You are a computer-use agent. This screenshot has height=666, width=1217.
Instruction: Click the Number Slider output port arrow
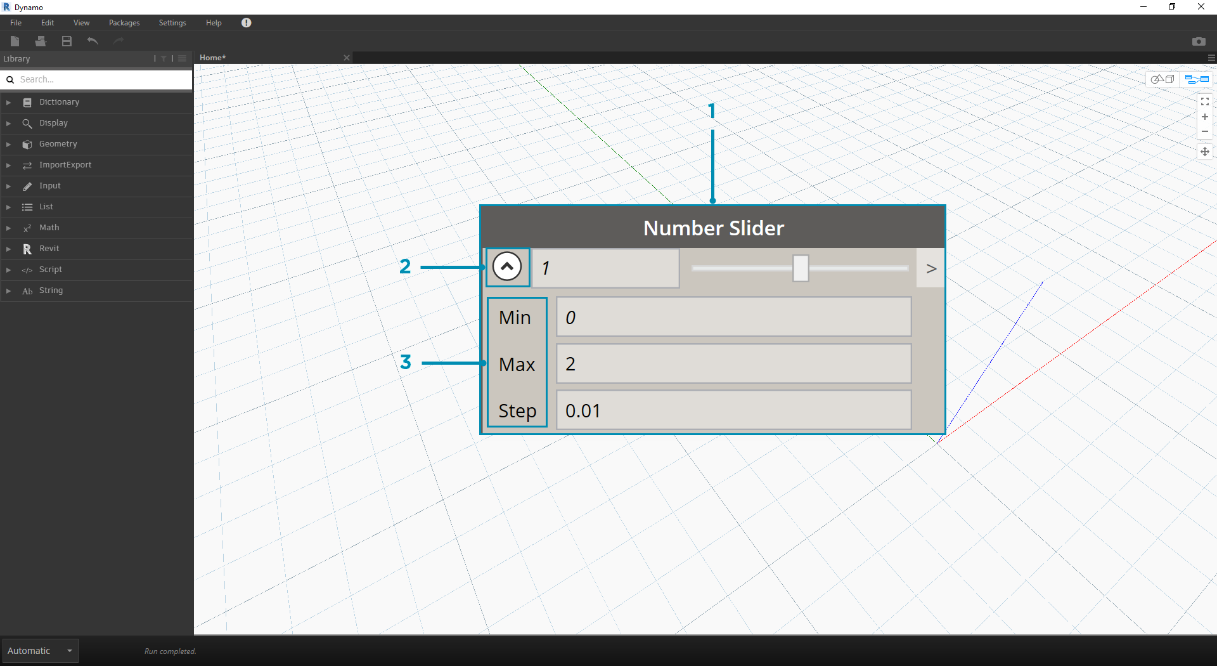930,268
